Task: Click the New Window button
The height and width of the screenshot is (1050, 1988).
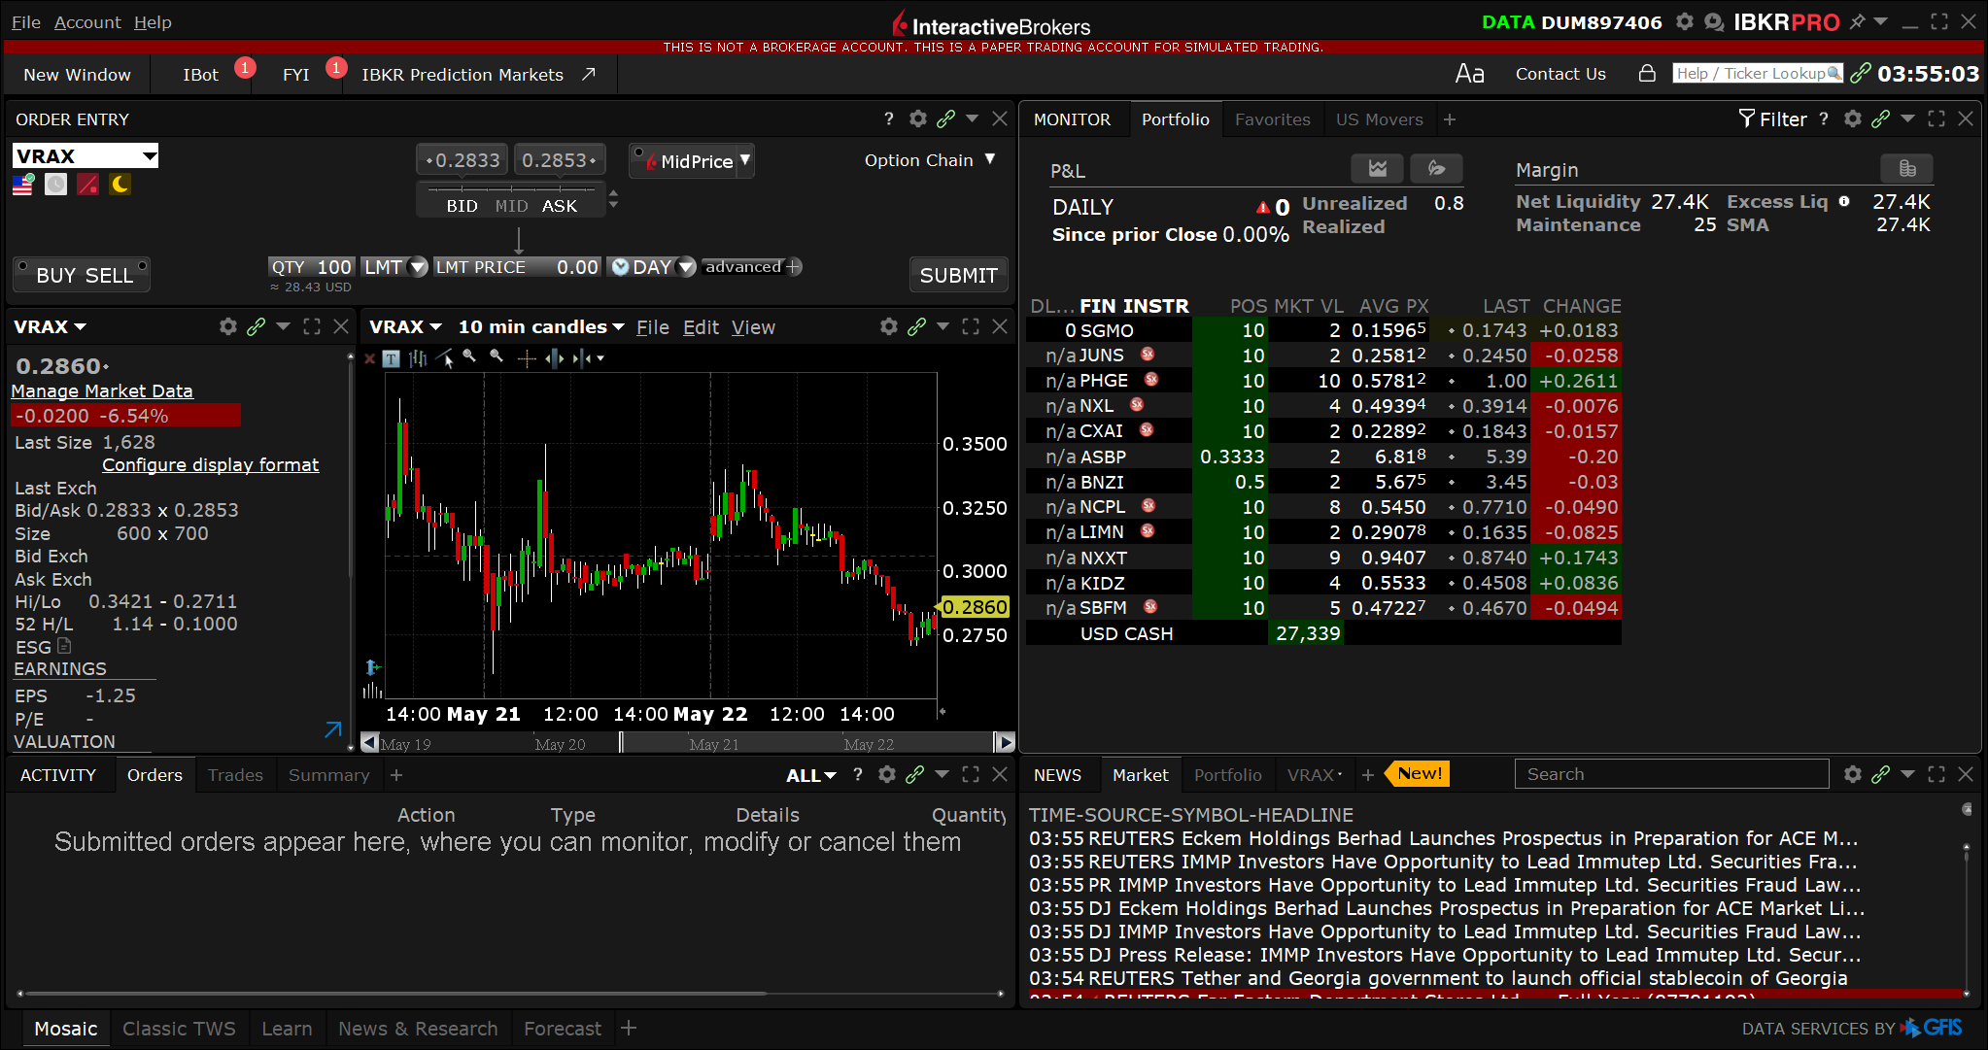Action: coord(77,74)
